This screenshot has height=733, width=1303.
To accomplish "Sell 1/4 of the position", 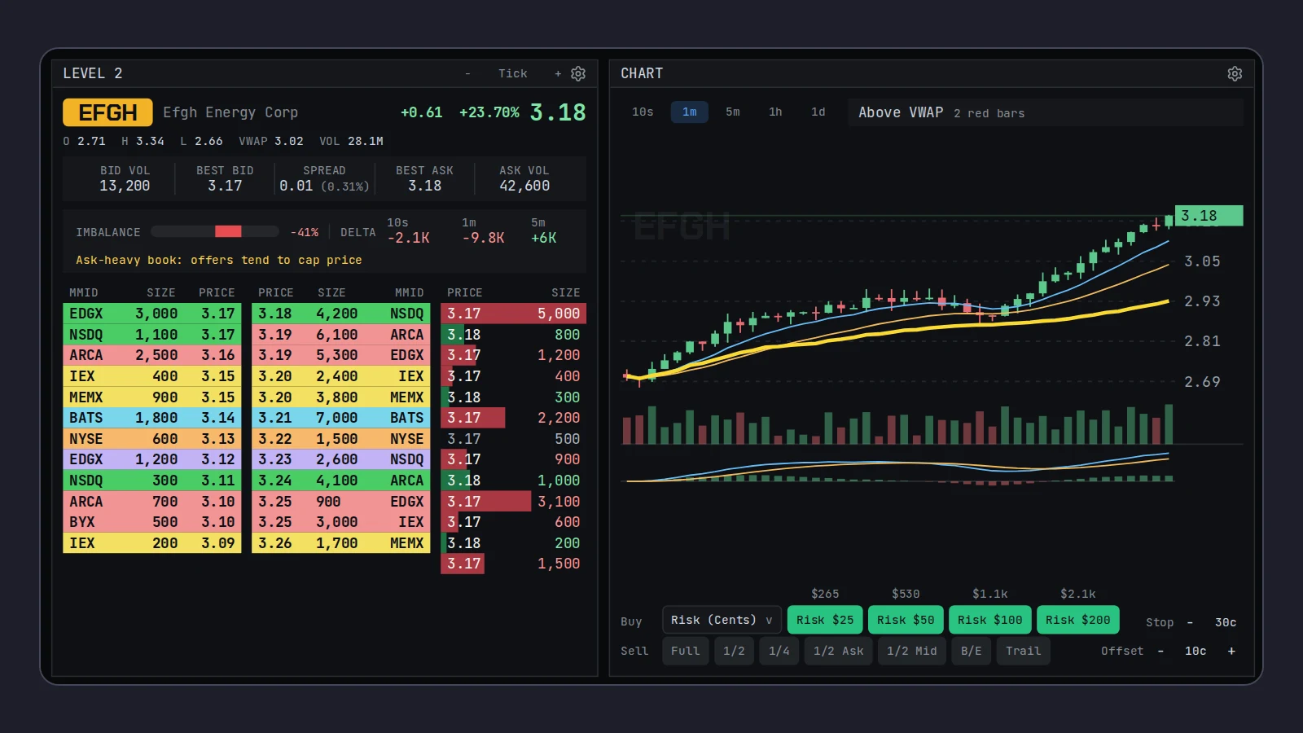I will click(779, 651).
